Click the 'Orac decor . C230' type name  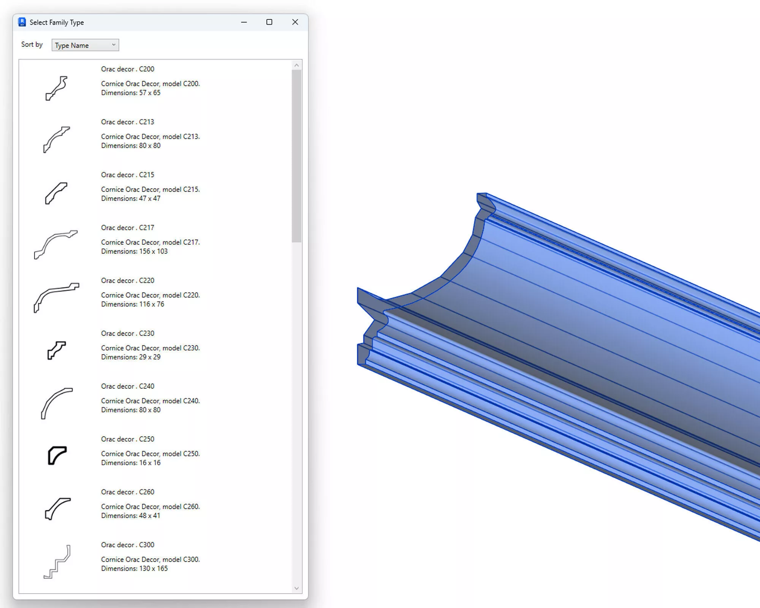[x=128, y=333]
